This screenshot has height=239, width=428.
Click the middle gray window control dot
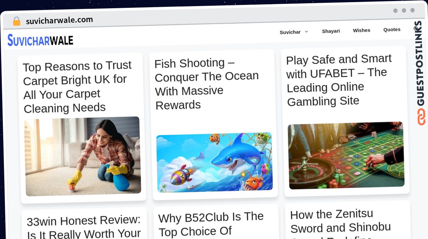[404, 10]
